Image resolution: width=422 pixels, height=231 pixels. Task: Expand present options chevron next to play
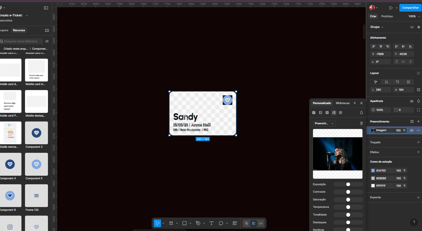tap(396, 8)
